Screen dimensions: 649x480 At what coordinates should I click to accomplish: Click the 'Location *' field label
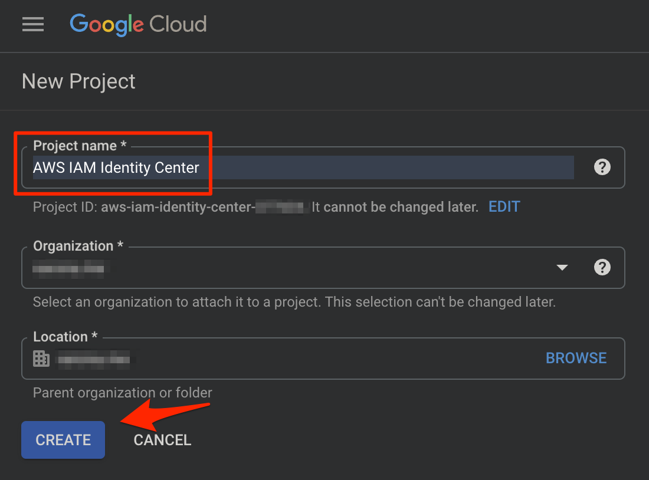tap(65, 337)
